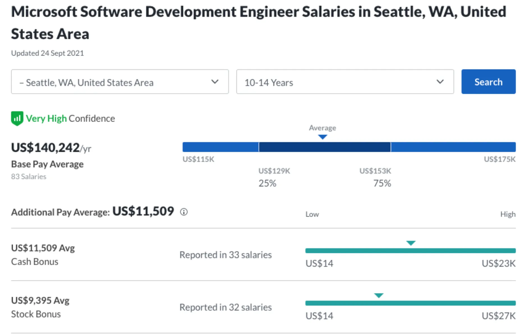The width and height of the screenshot is (529, 334).
Task: Click the US$27K stock bonus high value
Action: pos(499,316)
